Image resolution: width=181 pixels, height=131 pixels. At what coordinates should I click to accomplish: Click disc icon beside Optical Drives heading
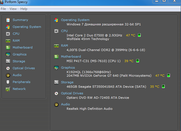(x=56, y=93)
